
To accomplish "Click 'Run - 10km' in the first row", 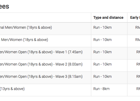I will [103, 27].
